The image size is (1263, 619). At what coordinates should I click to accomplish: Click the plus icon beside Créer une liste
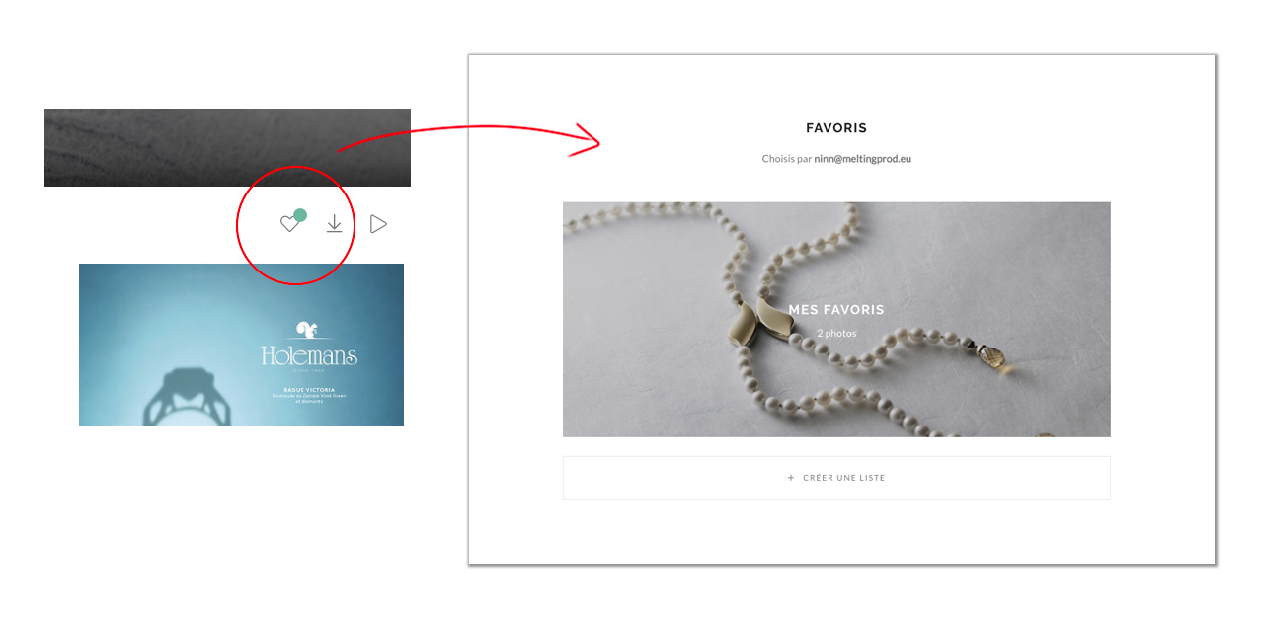(x=791, y=478)
